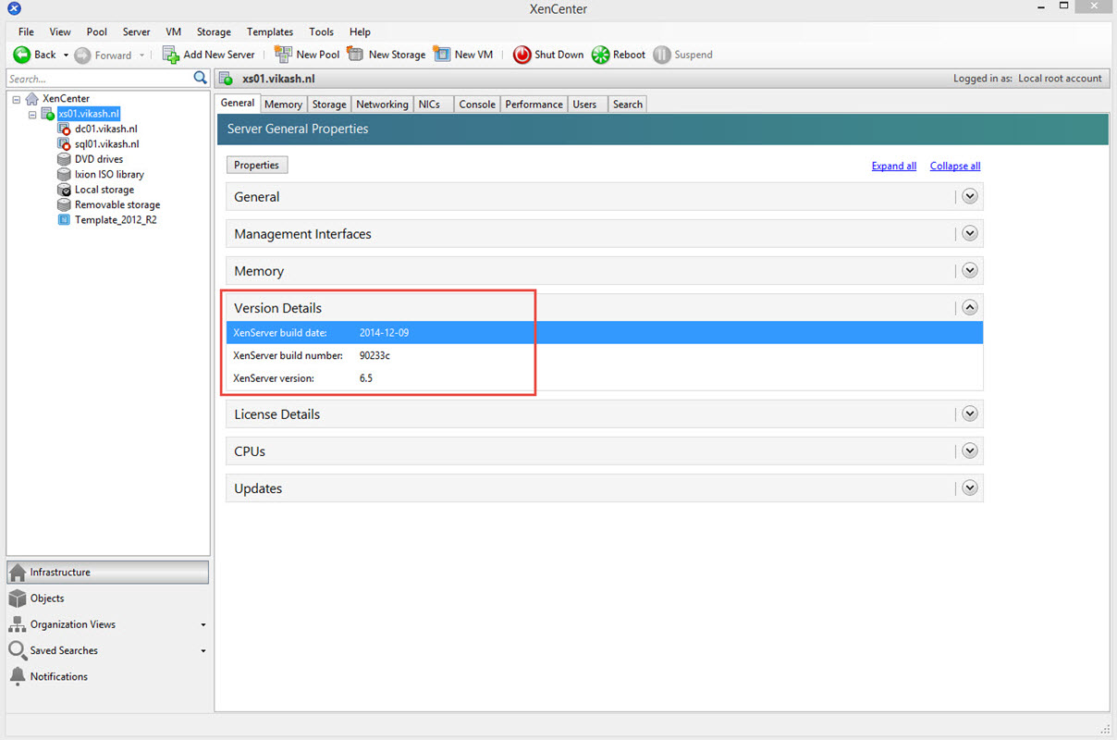Expand the License Details section chevron
This screenshot has height=740, width=1117.
[970, 413]
